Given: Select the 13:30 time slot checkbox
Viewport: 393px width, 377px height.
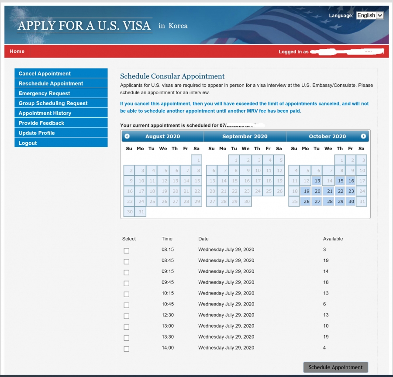Looking at the screenshot, I should click(127, 338).
